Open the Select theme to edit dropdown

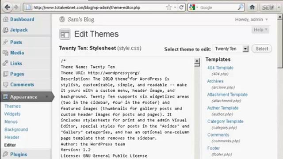tap(231, 49)
